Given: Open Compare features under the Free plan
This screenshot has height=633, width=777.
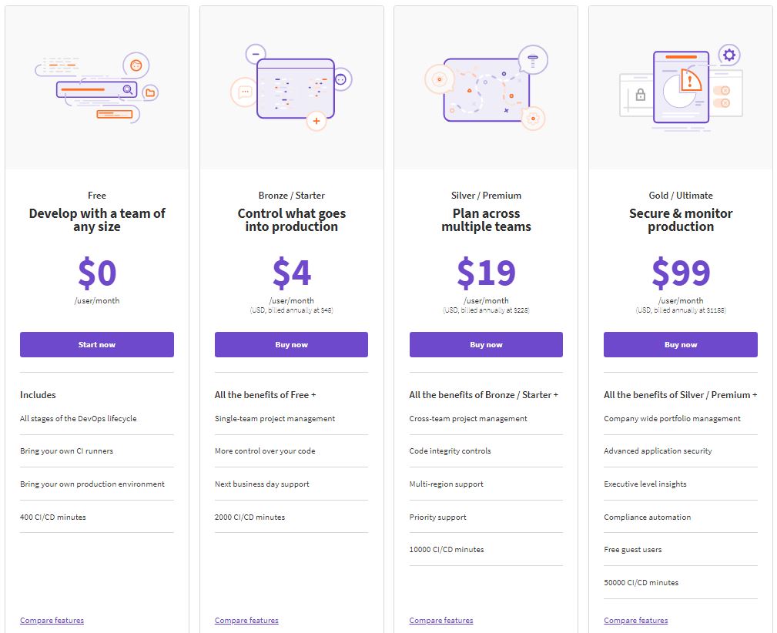Looking at the screenshot, I should click(x=52, y=621).
